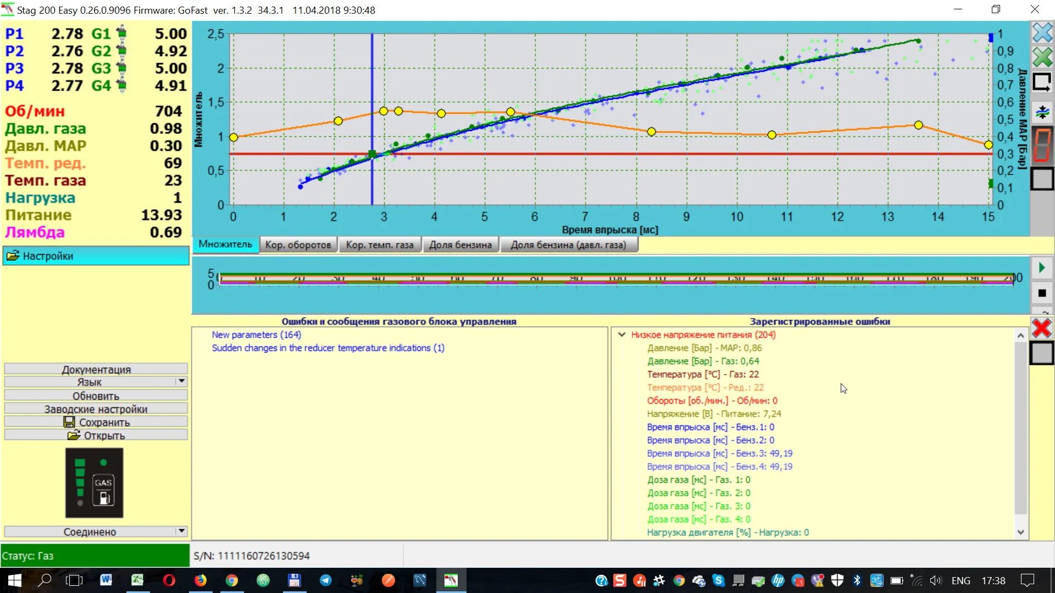1055x593 pixels.
Task: Click the Заводские настройки button
Action: [96, 409]
